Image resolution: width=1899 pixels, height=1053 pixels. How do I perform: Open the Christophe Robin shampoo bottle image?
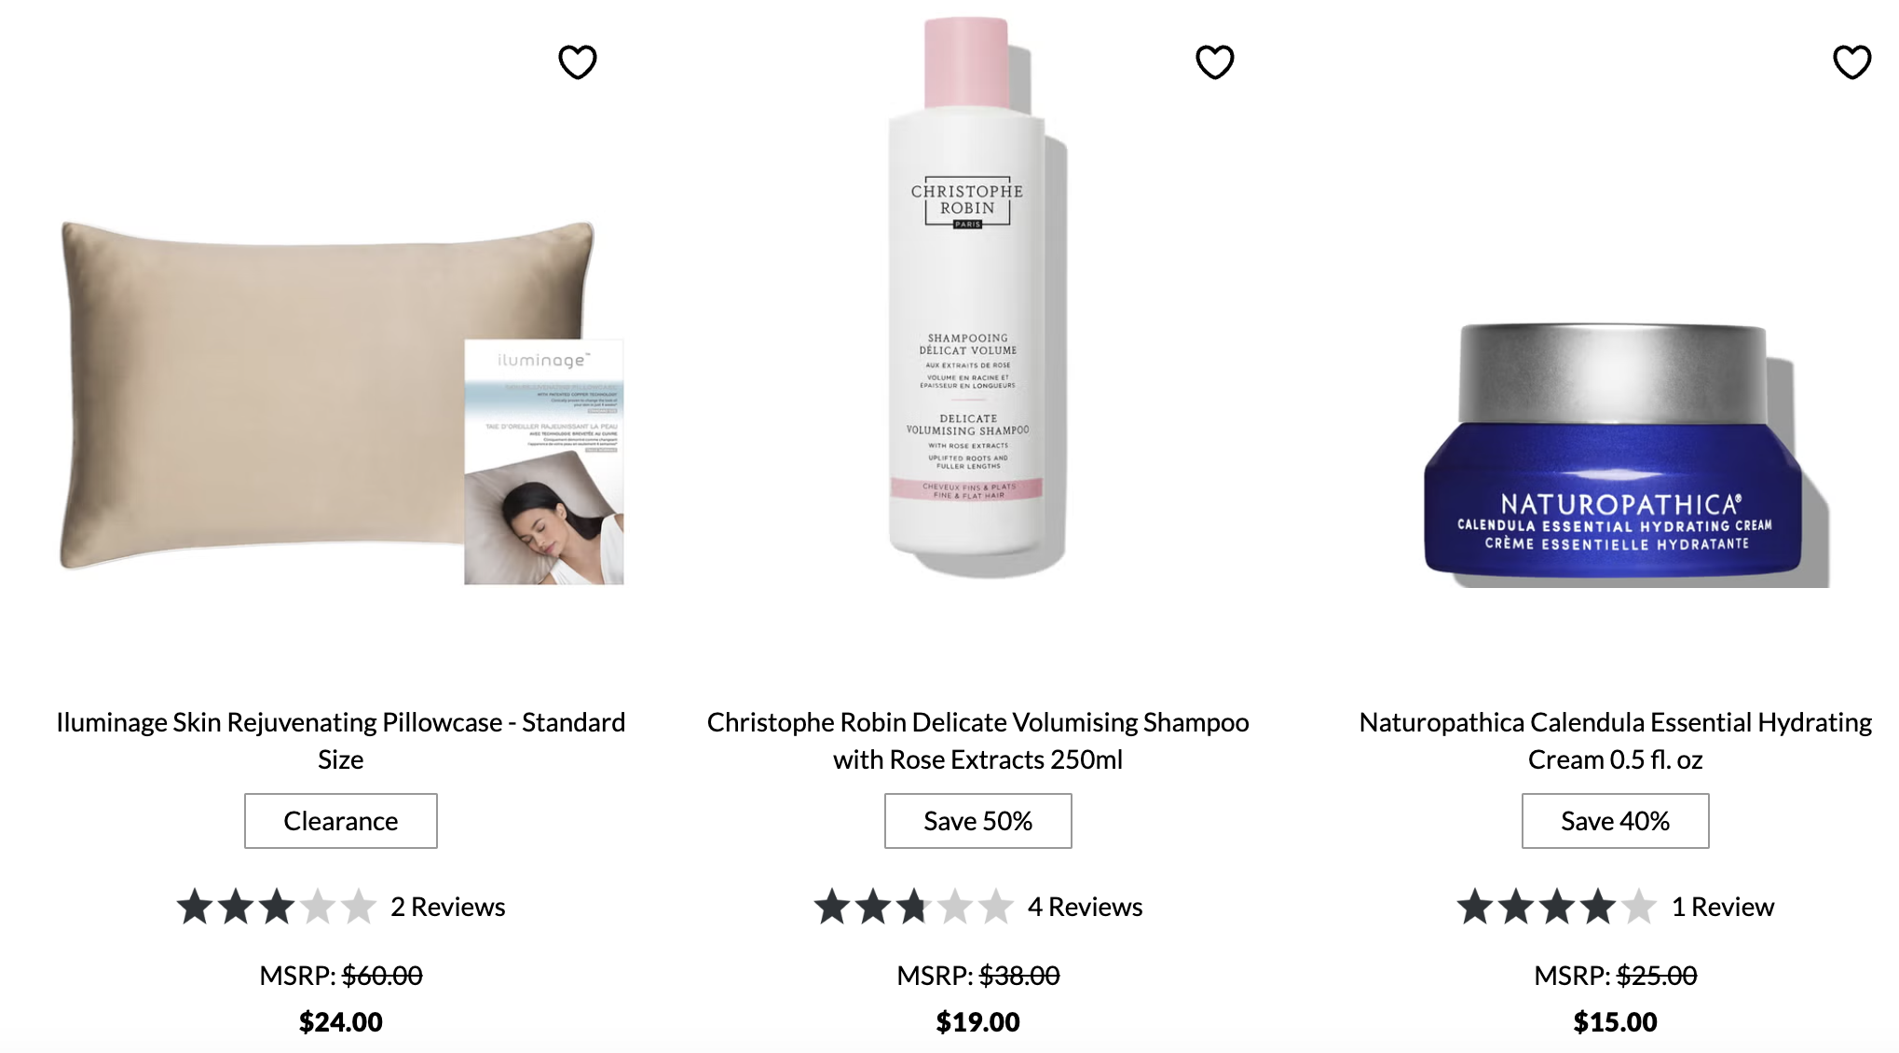[x=977, y=296]
